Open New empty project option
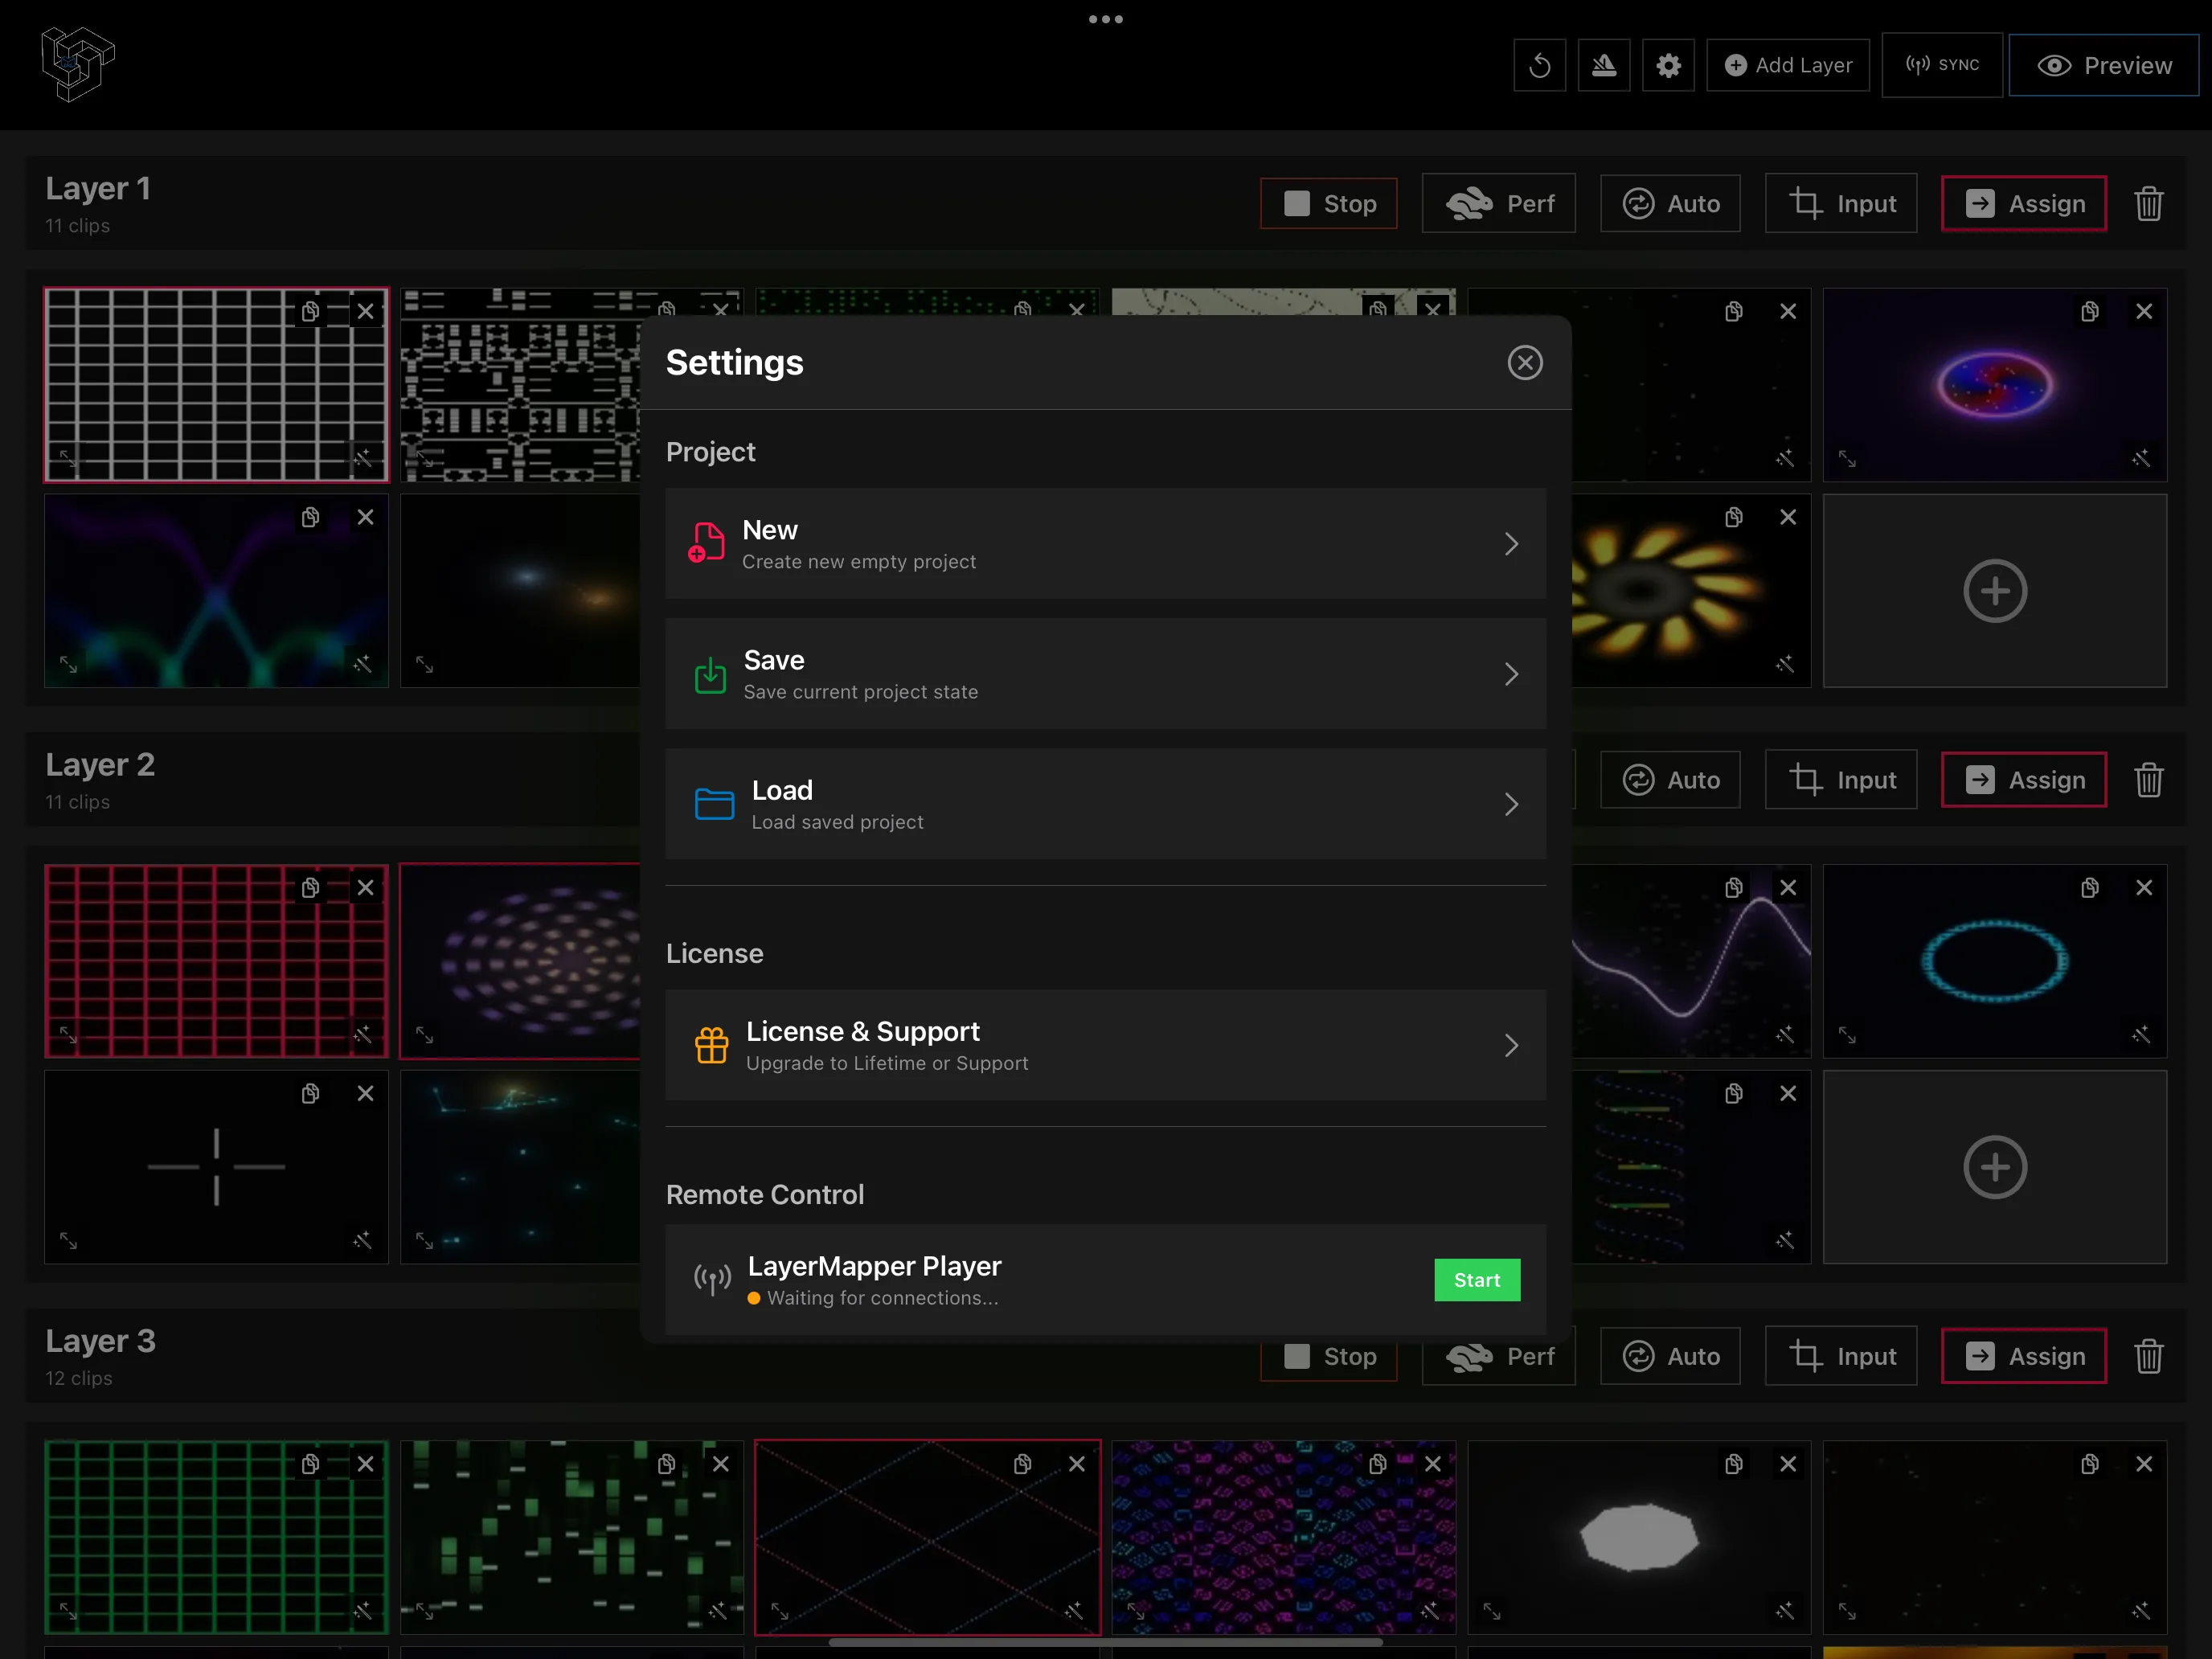 click(1105, 544)
